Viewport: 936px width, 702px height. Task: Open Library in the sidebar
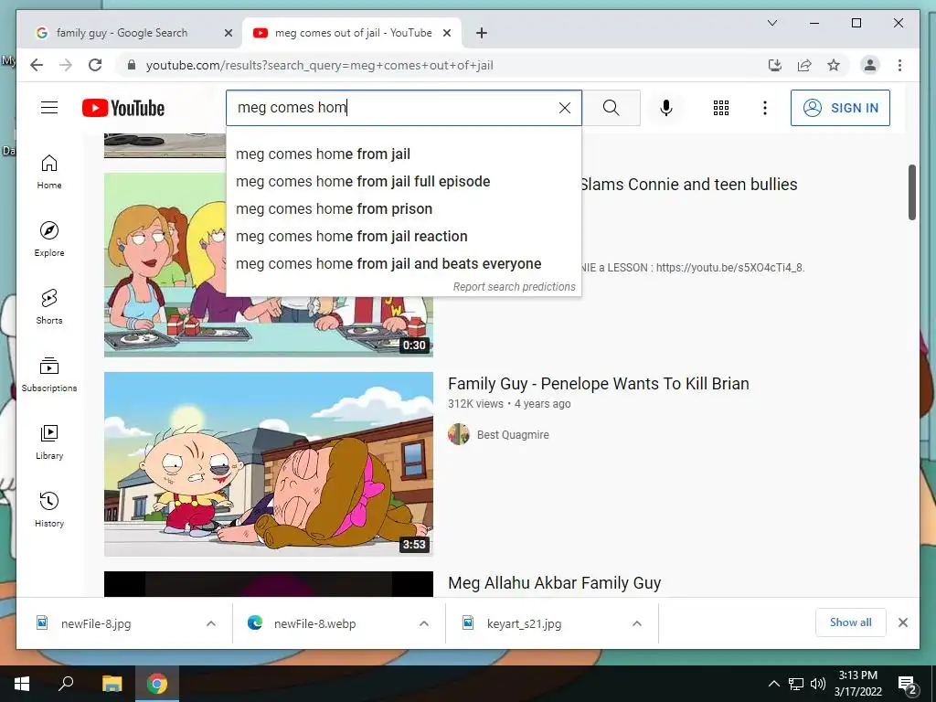[49, 442]
